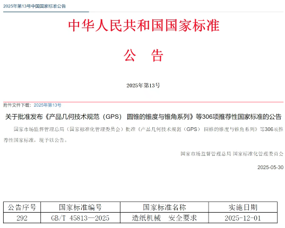Click the red 公告 heading

click(x=143, y=55)
